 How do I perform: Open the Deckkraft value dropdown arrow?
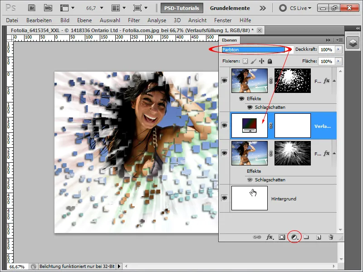point(338,50)
